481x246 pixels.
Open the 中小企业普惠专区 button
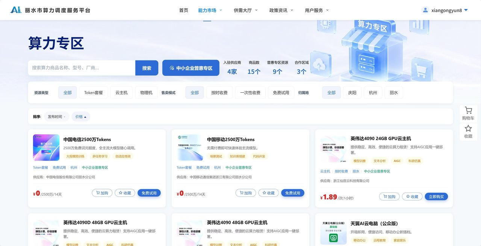(x=191, y=68)
